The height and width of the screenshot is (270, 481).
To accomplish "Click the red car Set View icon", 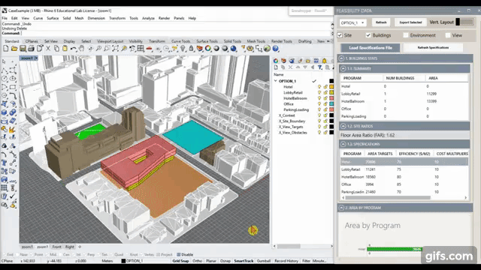I will 149,48.
